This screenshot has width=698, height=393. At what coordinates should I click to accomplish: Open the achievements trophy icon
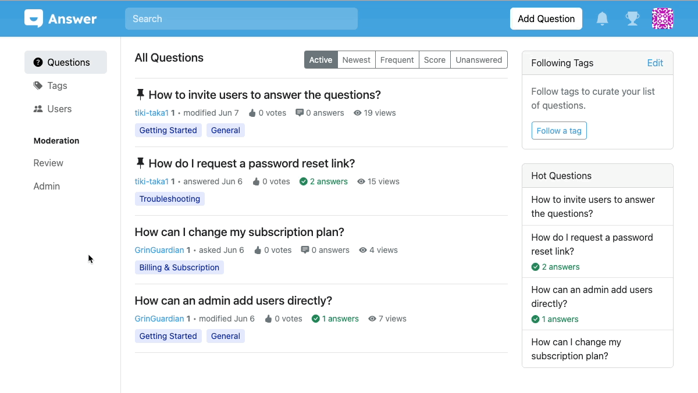632,18
